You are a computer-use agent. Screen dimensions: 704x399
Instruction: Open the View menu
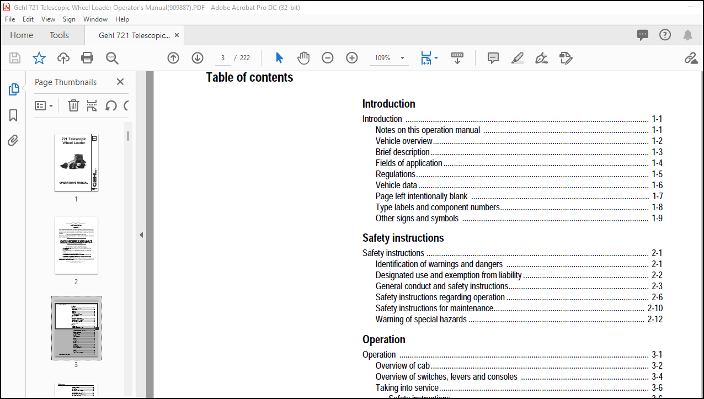[49, 19]
